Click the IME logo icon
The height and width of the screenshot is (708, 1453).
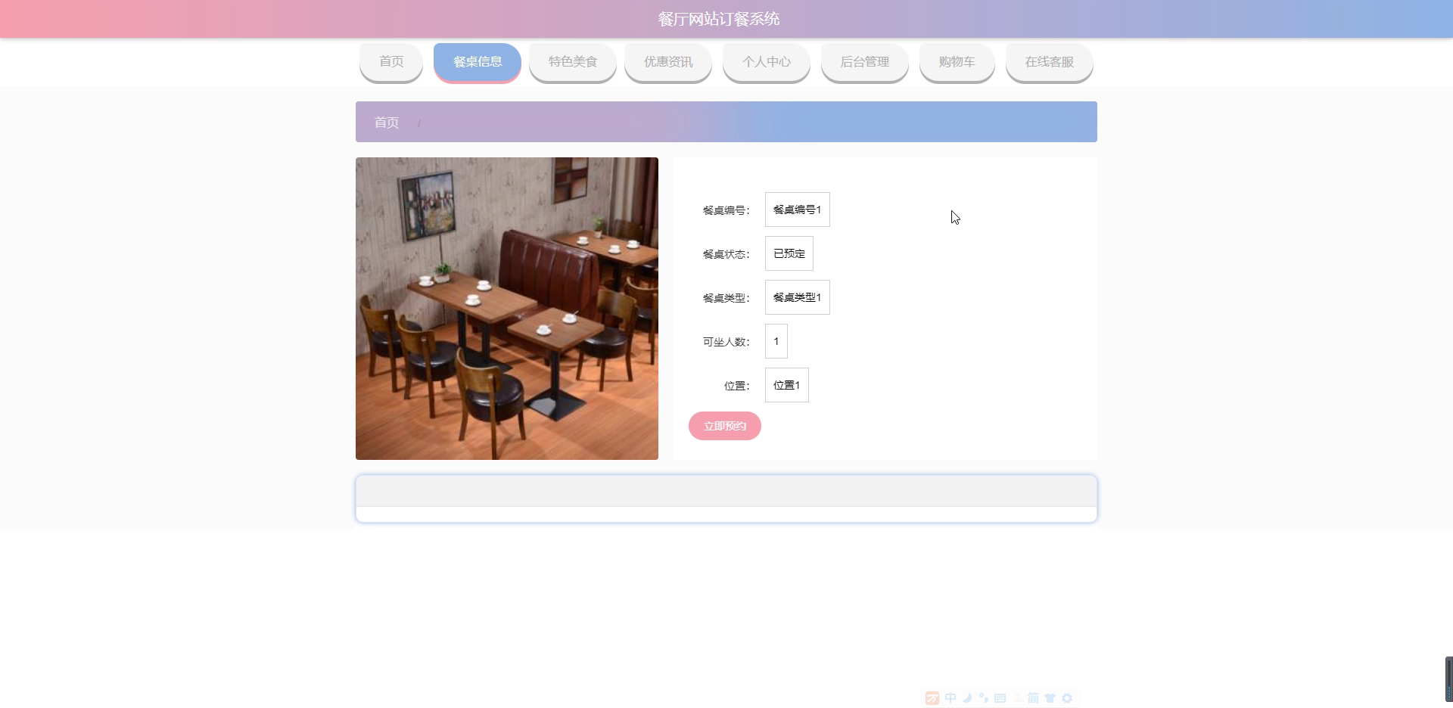932,698
